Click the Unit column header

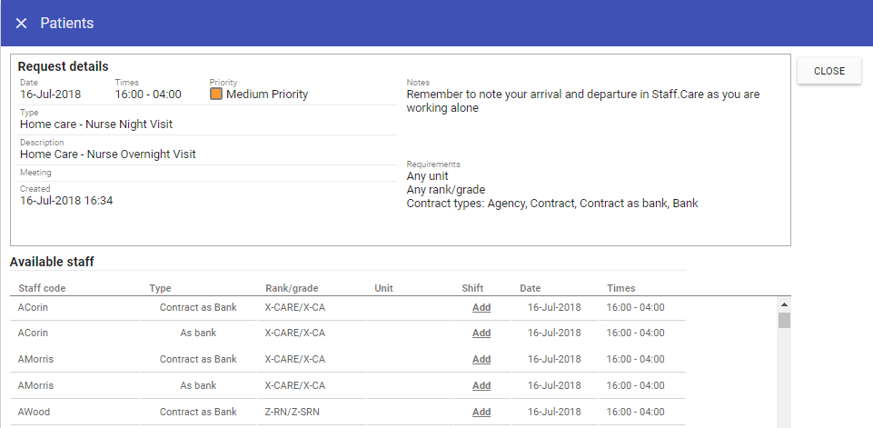[x=383, y=289]
